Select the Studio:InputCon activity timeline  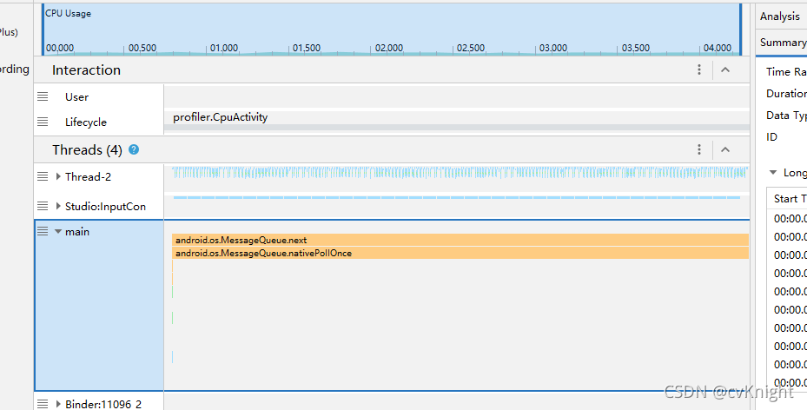click(457, 197)
